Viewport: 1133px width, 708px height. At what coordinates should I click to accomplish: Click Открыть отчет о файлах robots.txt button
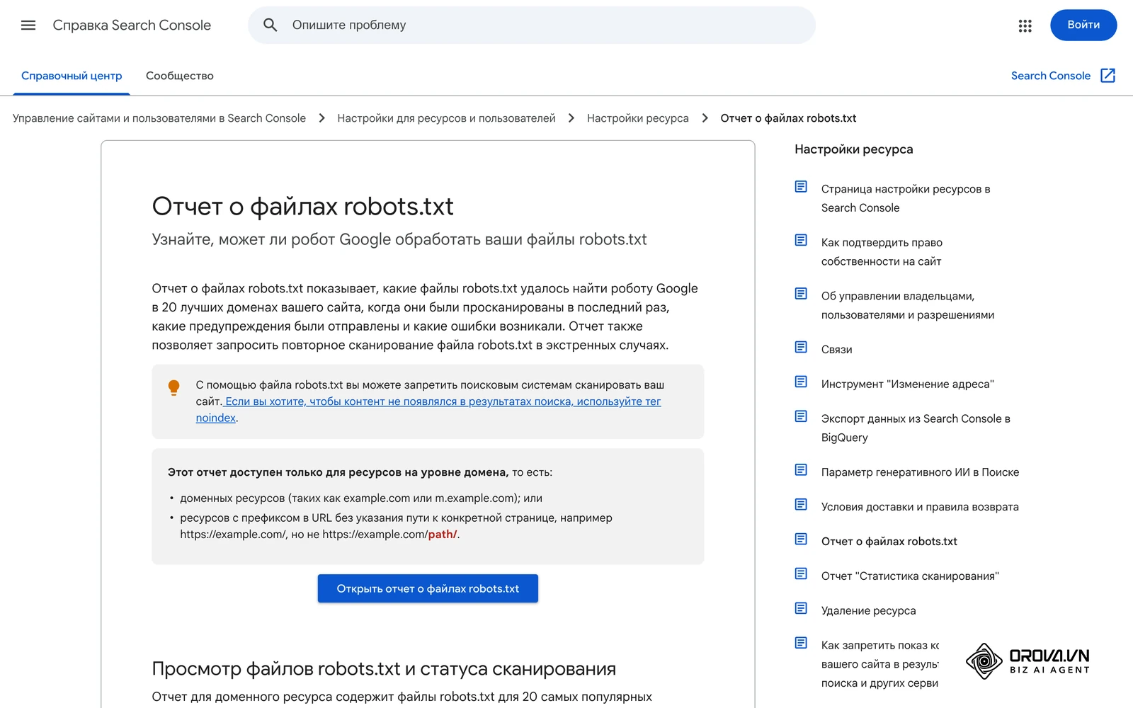coord(428,588)
